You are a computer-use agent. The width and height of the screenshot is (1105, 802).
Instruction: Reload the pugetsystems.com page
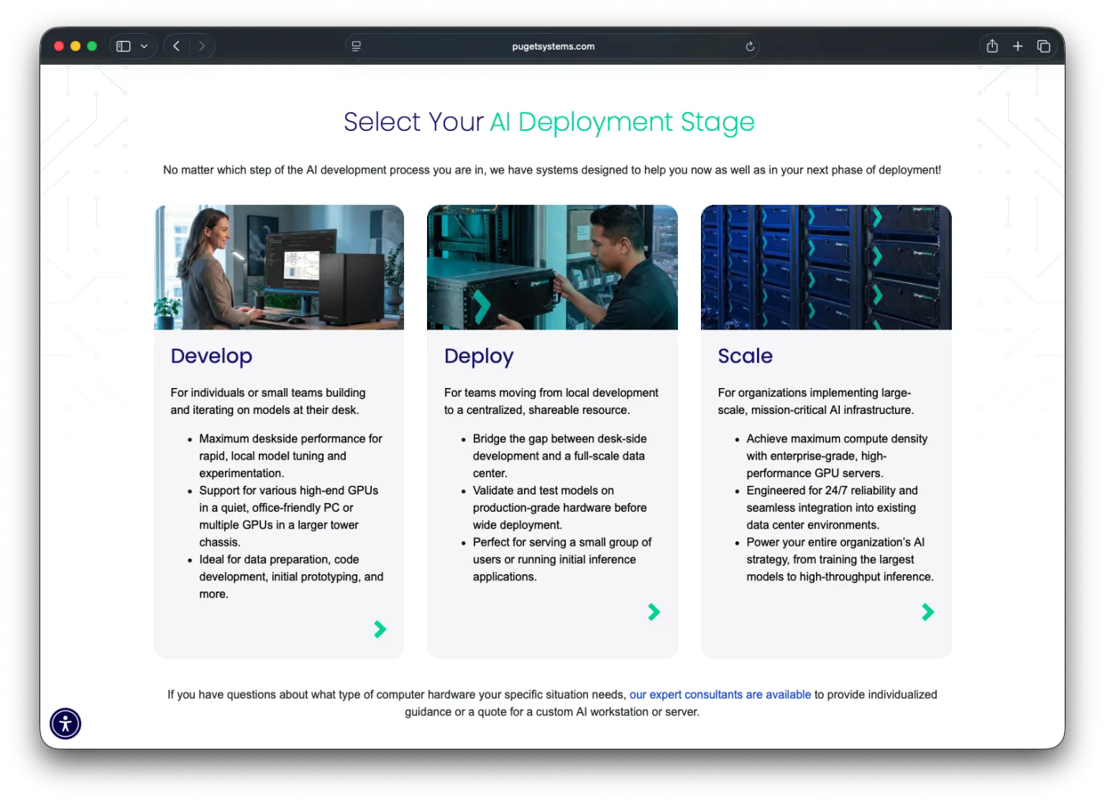750,47
